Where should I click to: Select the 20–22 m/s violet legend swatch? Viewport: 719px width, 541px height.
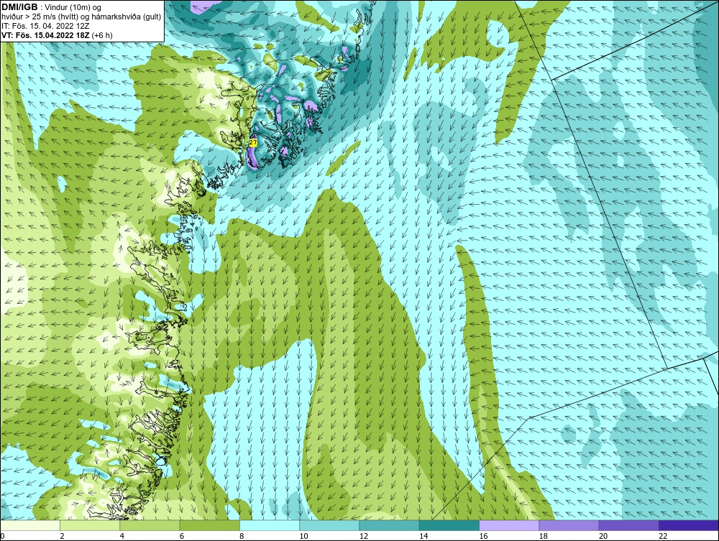point(628,525)
